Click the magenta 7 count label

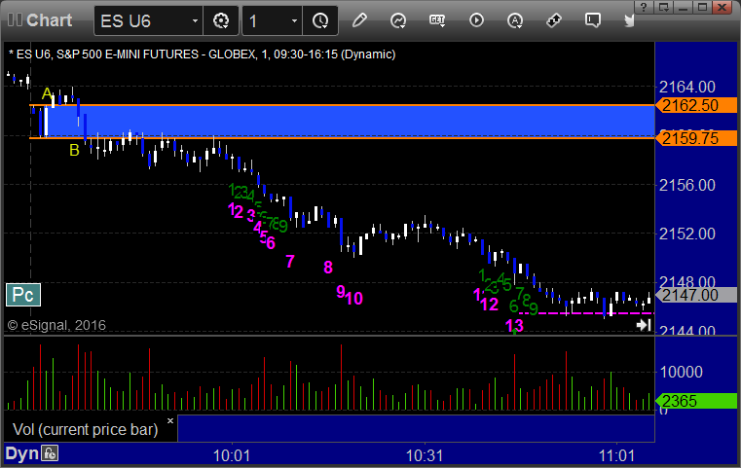point(290,261)
